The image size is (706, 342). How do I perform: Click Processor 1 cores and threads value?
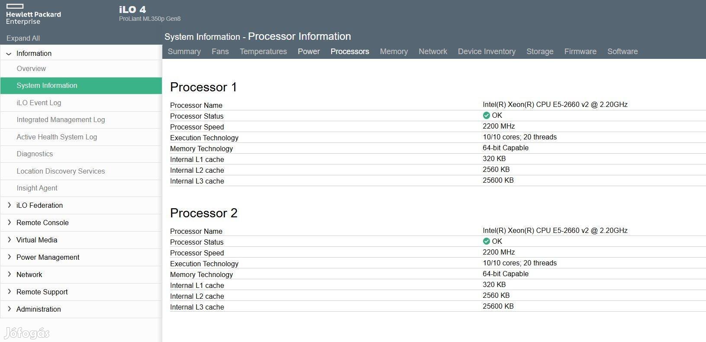click(519, 137)
